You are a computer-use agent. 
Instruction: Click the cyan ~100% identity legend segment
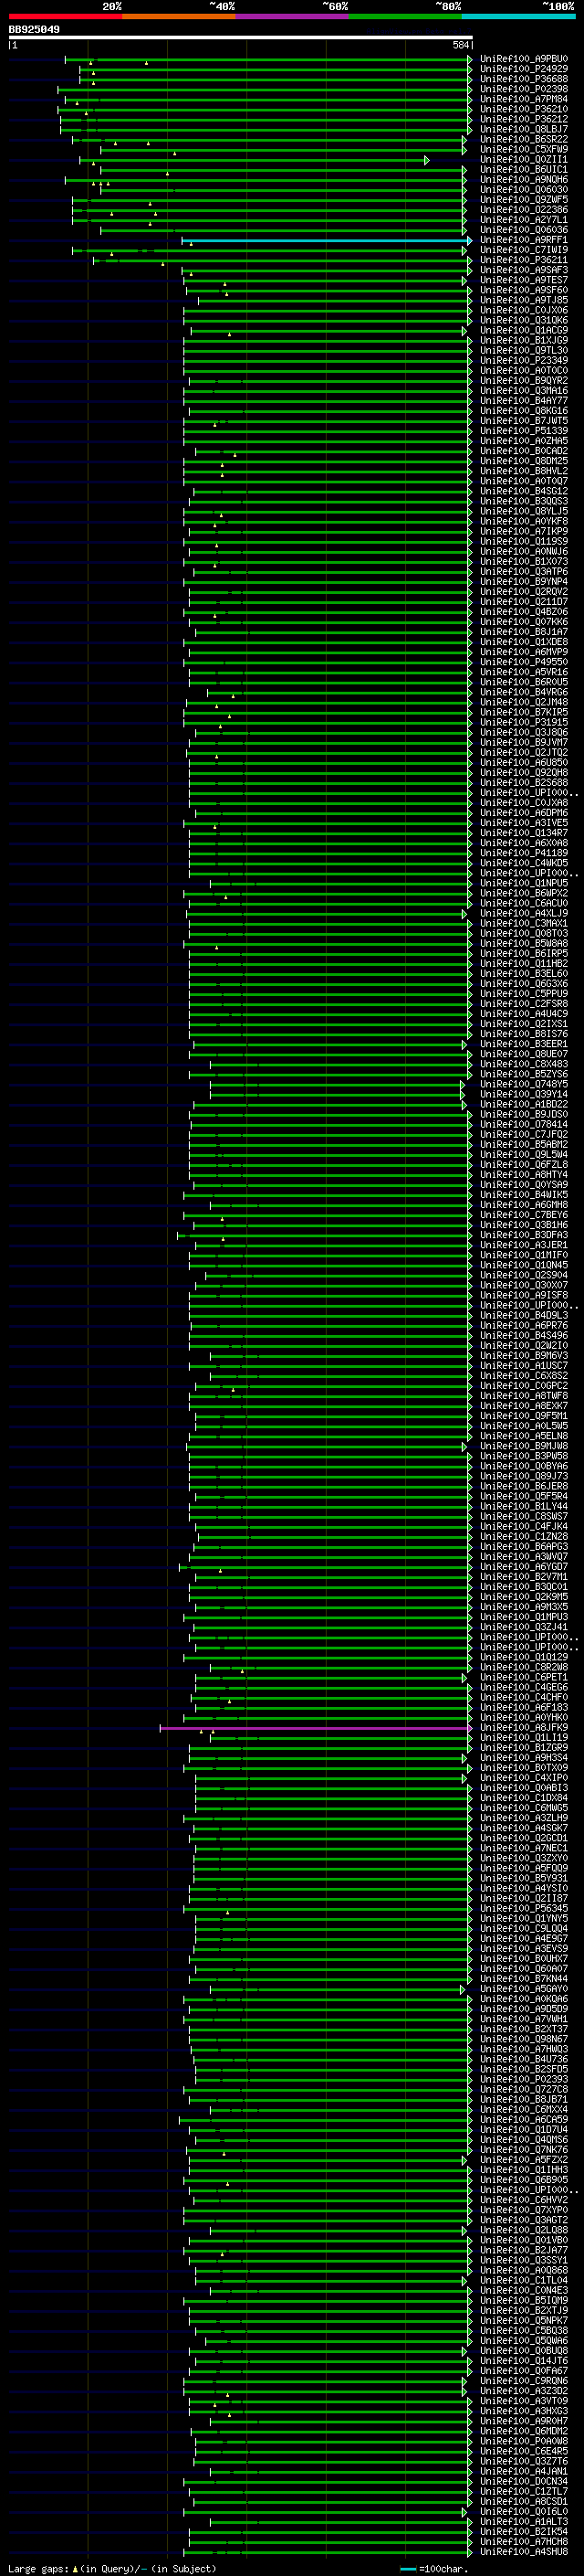point(519,16)
